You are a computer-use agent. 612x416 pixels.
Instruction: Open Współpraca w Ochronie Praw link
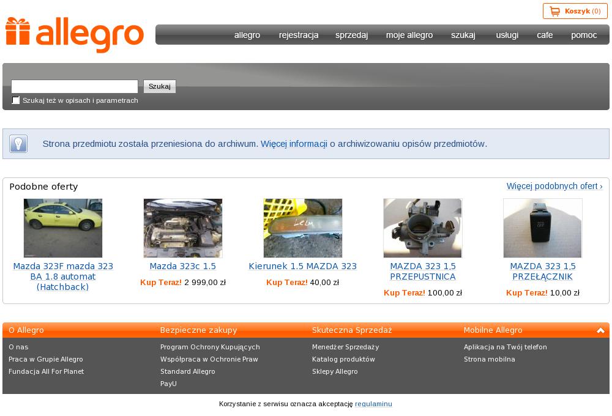209,359
